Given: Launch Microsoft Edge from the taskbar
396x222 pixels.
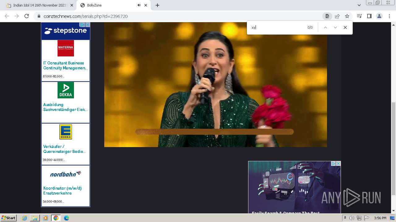Looking at the screenshot, I should (x=66, y=218).
